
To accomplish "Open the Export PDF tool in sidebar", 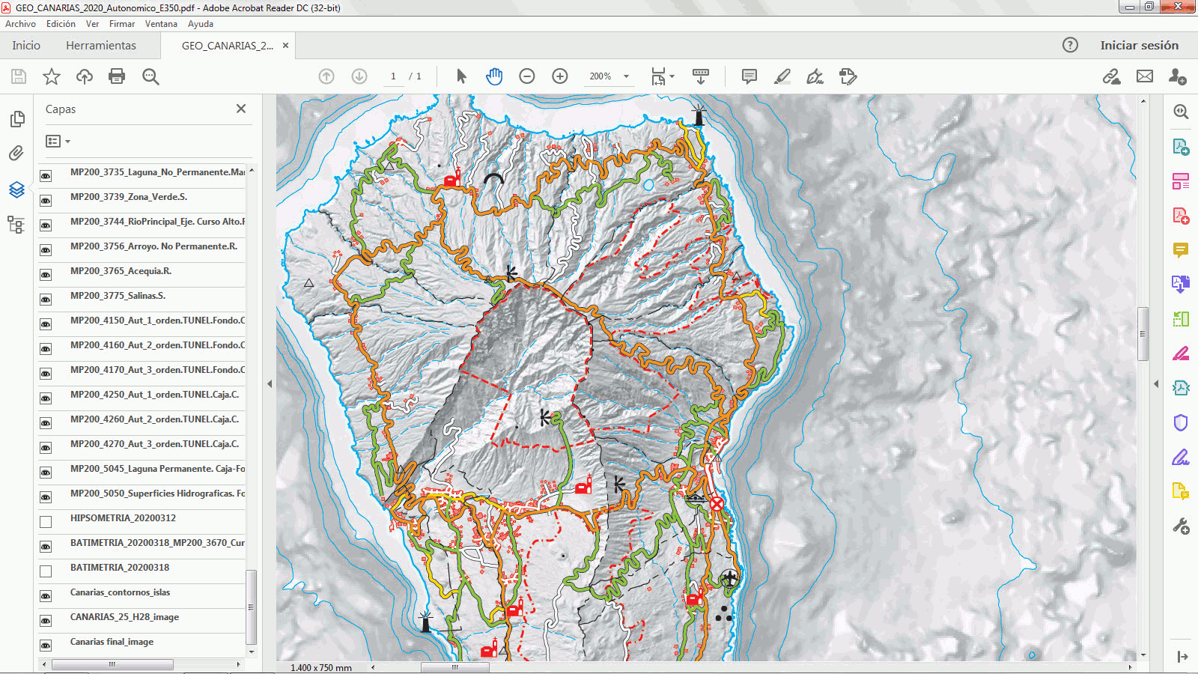I will pyautogui.click(x=1181, y=147).
